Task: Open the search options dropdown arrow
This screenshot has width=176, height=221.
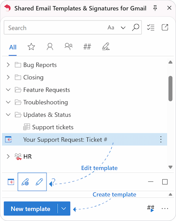Action: (x=123, y=28)
